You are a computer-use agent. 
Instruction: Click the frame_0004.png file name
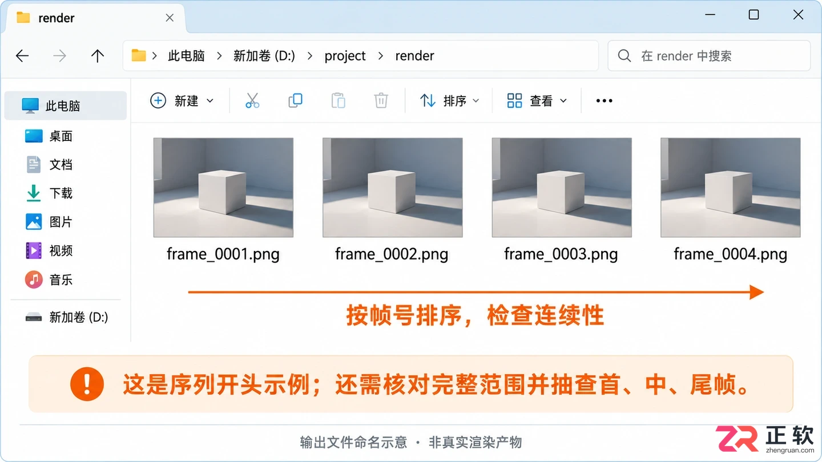click(x=731, y=254)
